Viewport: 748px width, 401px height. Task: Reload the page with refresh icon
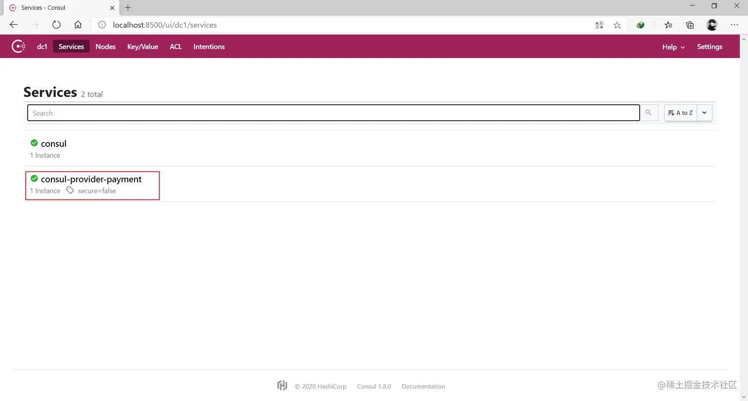56,25
